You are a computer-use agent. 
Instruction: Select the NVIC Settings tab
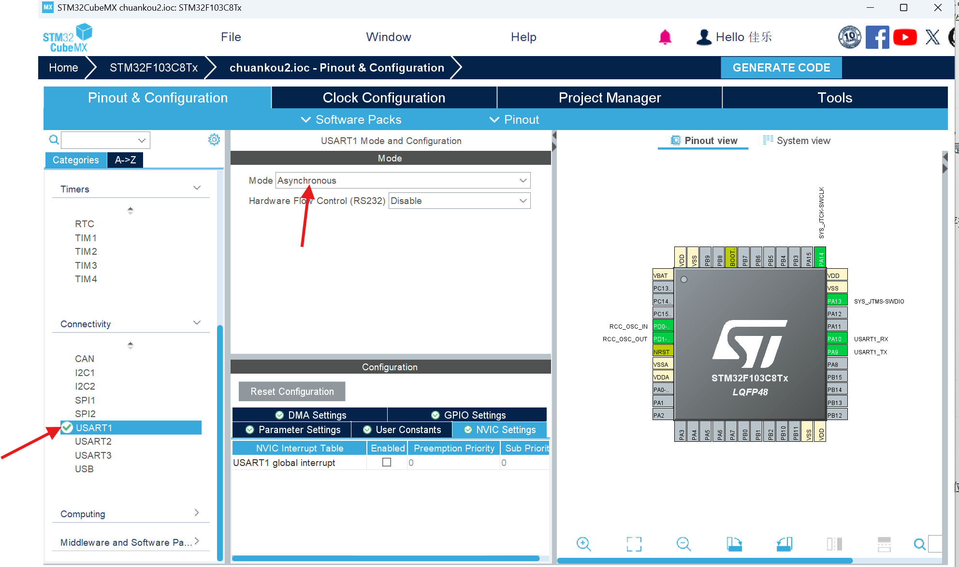tap(500, 430)
